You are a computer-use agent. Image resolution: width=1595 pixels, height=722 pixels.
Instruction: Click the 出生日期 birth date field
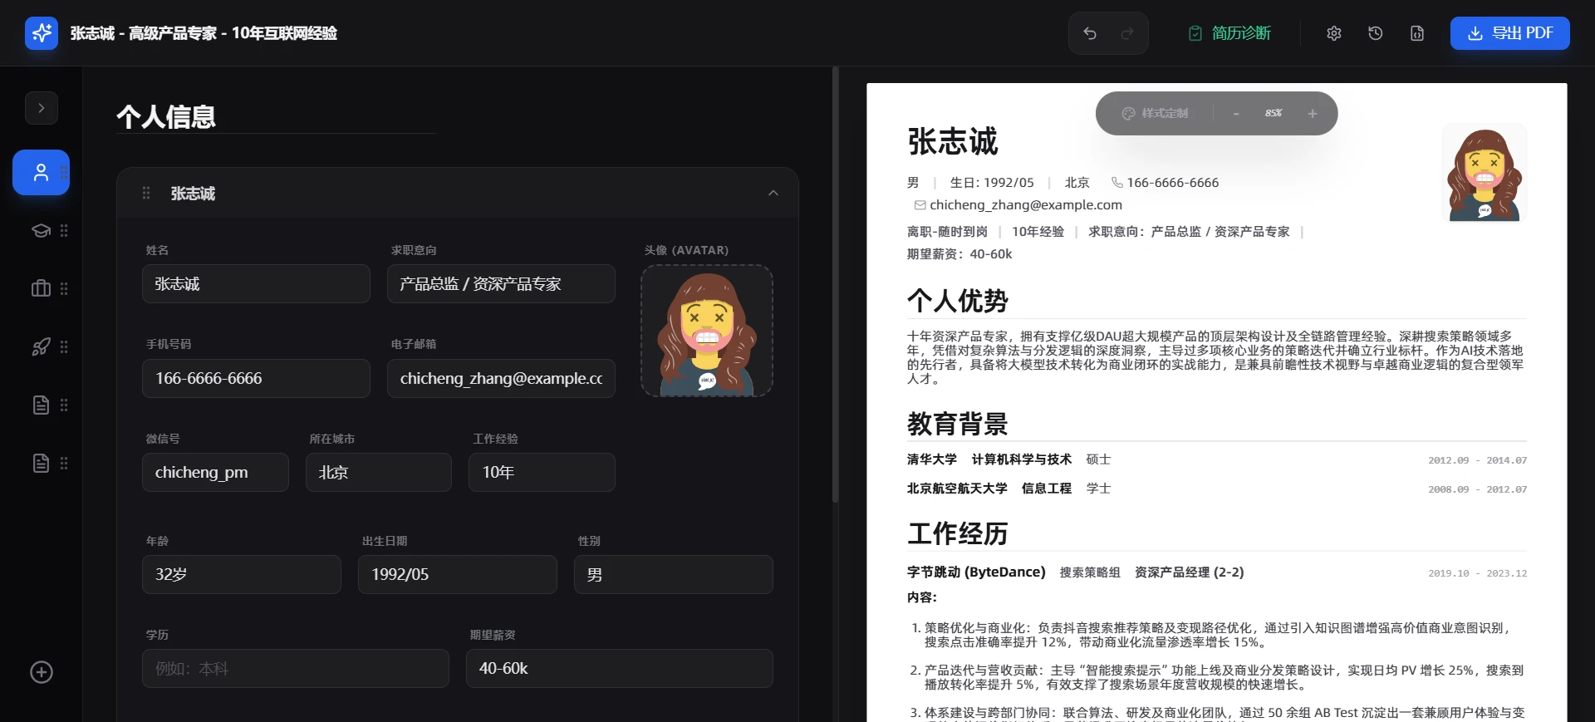click(x=458, y=574)
